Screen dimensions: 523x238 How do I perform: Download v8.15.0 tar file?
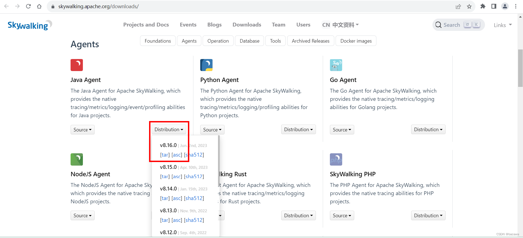pos(165,177)
